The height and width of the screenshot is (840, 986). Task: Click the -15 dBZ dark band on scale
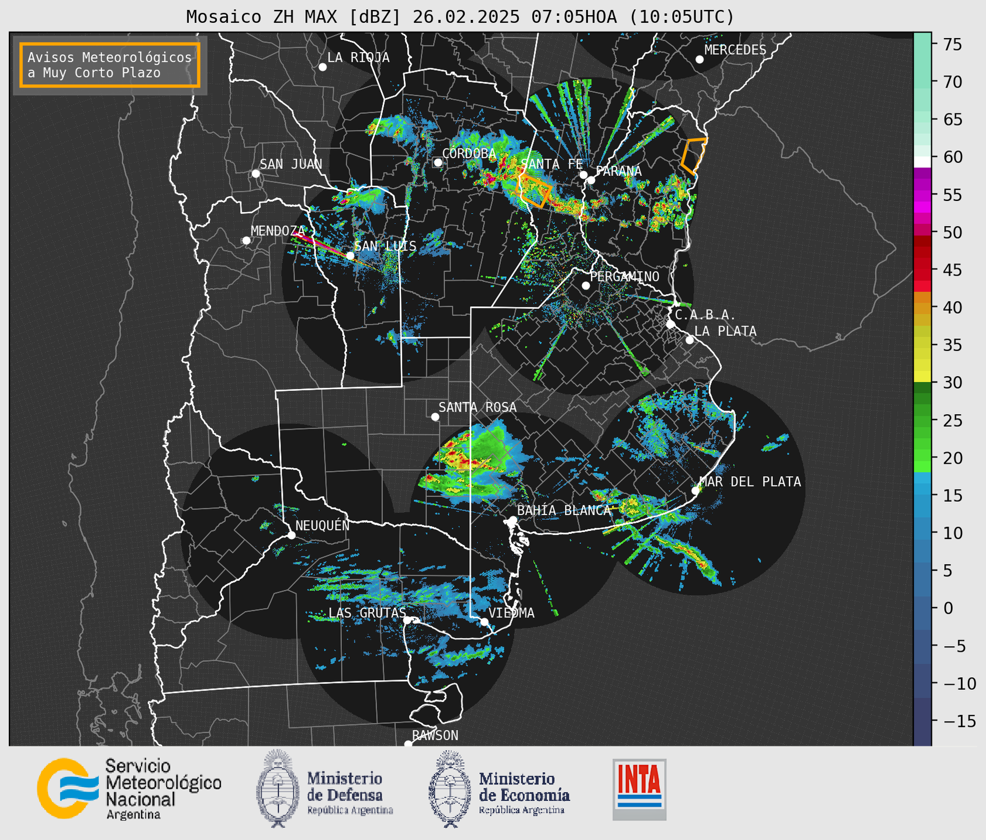coord(922,721)
